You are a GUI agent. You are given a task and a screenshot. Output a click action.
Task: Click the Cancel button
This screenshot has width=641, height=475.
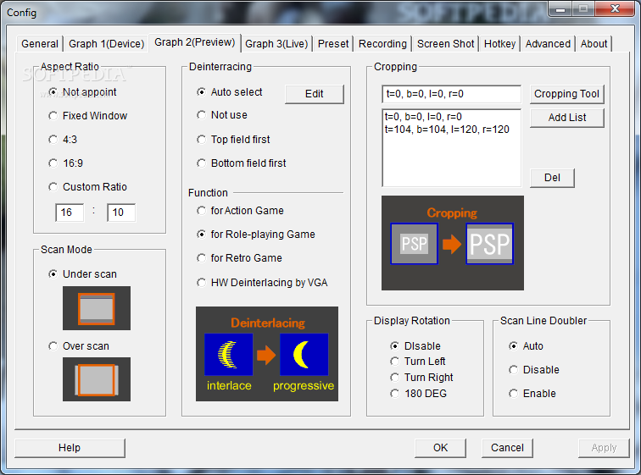[507, 448]
